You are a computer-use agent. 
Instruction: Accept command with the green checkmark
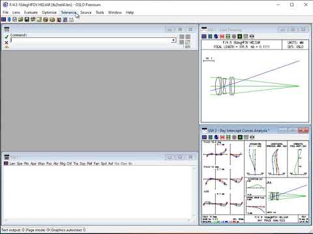(x=7, y=36)
